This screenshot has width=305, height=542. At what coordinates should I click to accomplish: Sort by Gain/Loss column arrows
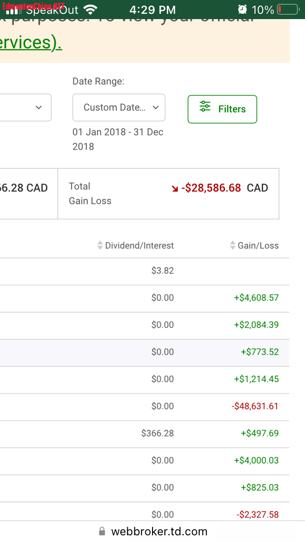(x=233, y=246)
